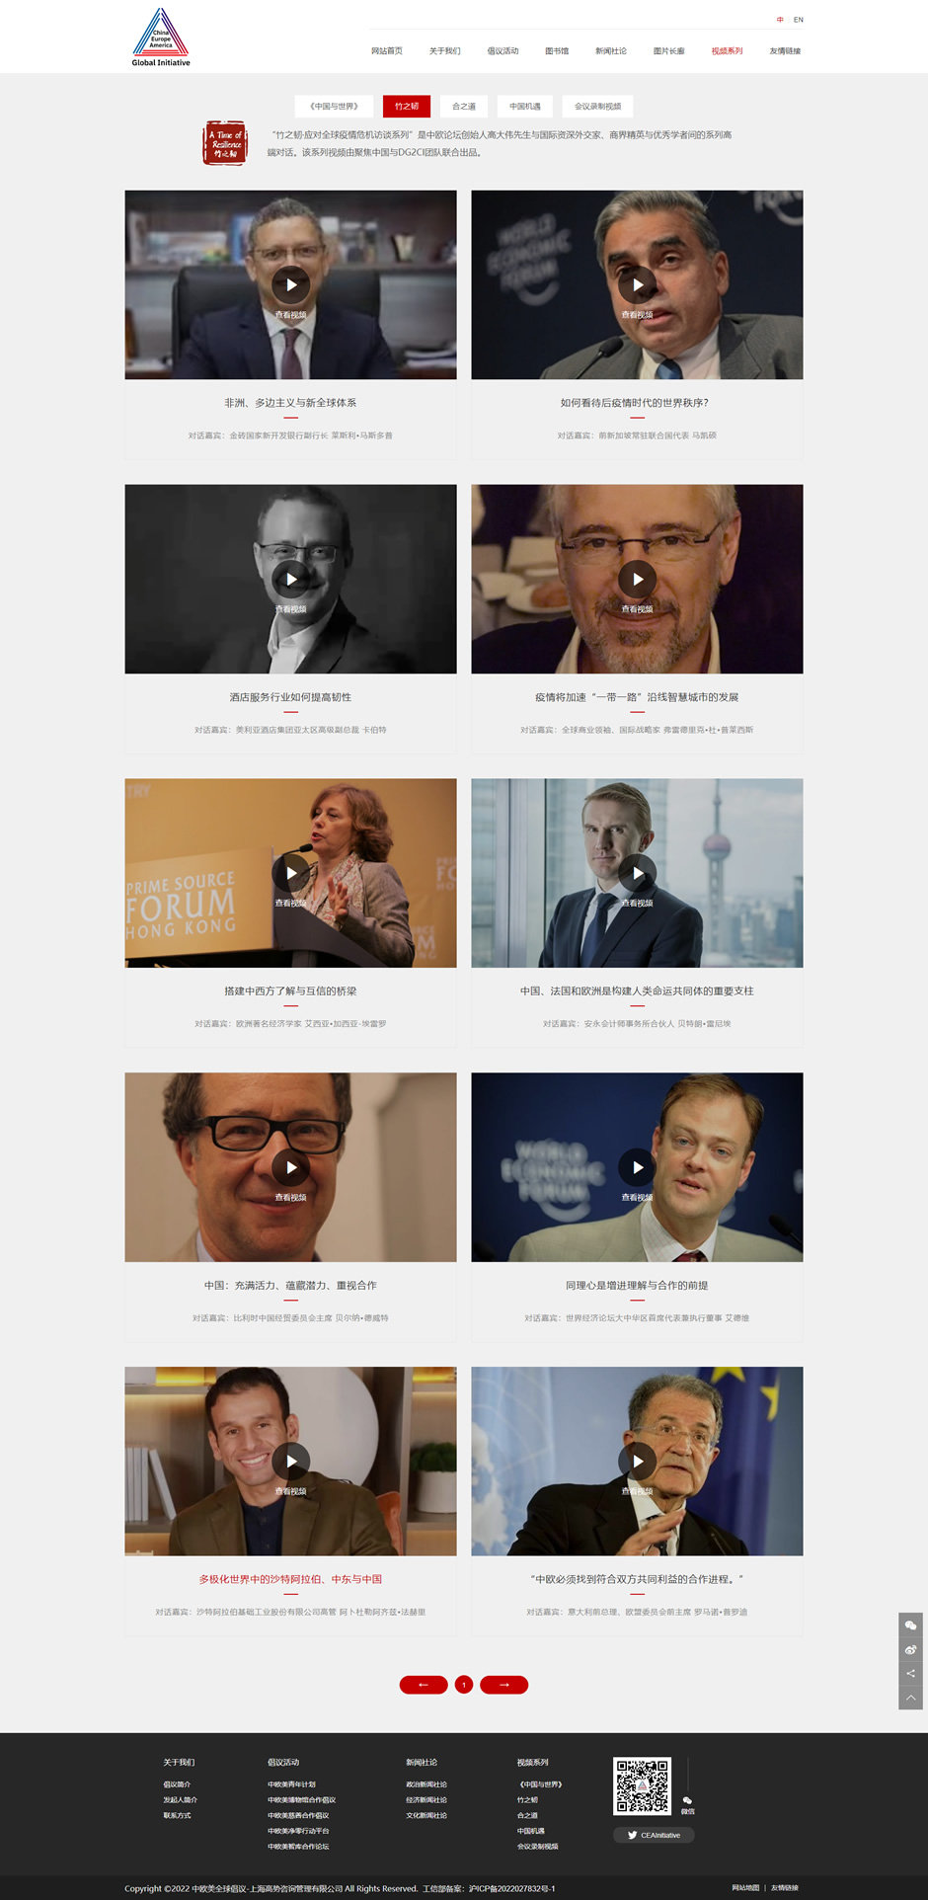Open the Weibo icon in floating sidebar

910,1649
